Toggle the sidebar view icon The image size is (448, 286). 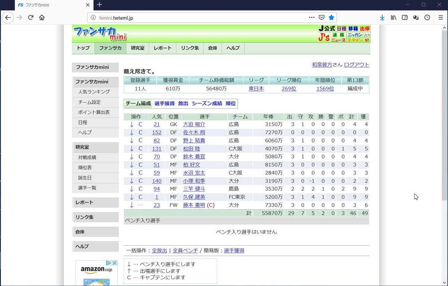click(x=405, y=18)
